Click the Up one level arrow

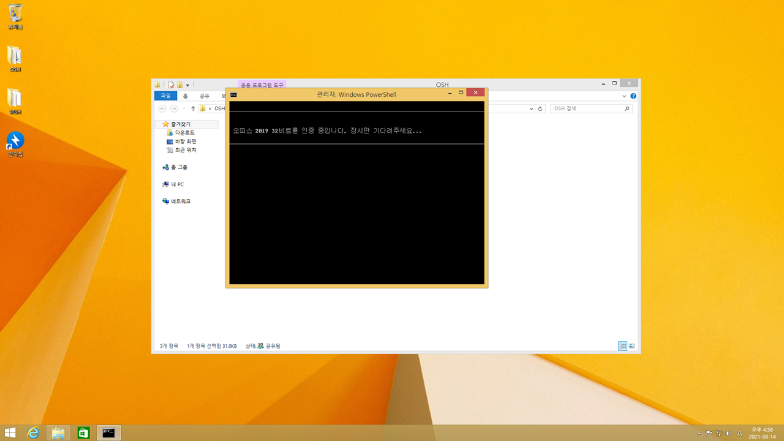pyautogui.click(x=193, y=108)
